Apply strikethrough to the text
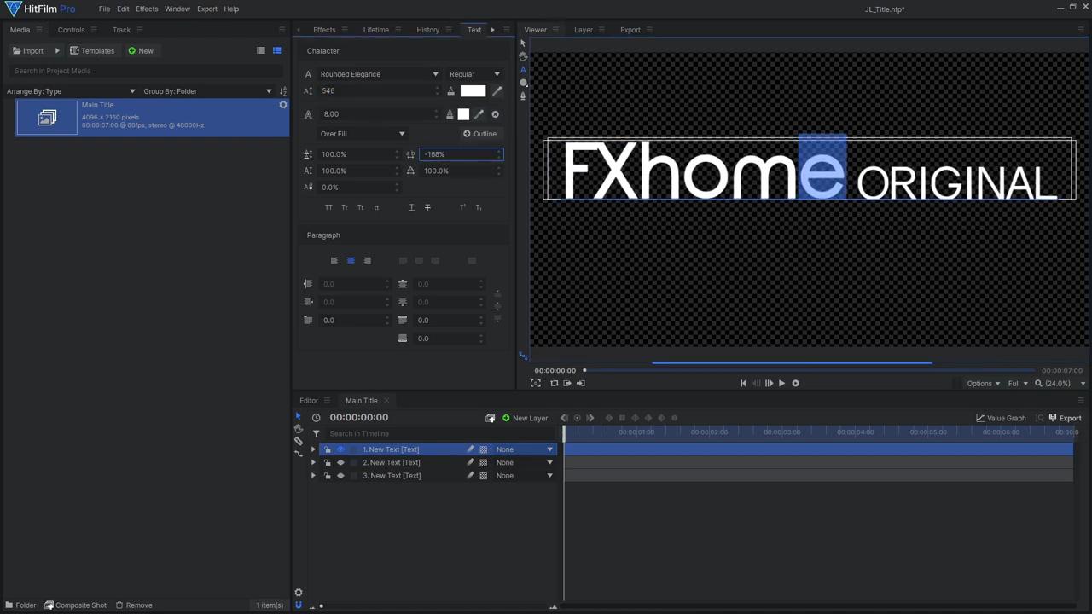This screenshot has height=614, width=1092. pyautogui.click(x=427, y=207)
